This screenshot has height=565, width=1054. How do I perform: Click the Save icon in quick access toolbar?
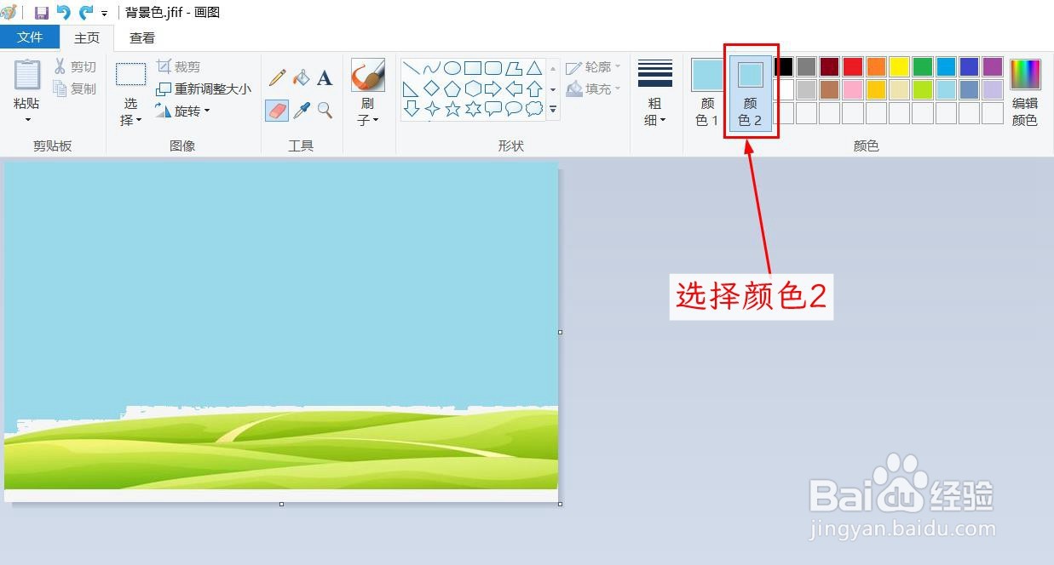[41, 12]
